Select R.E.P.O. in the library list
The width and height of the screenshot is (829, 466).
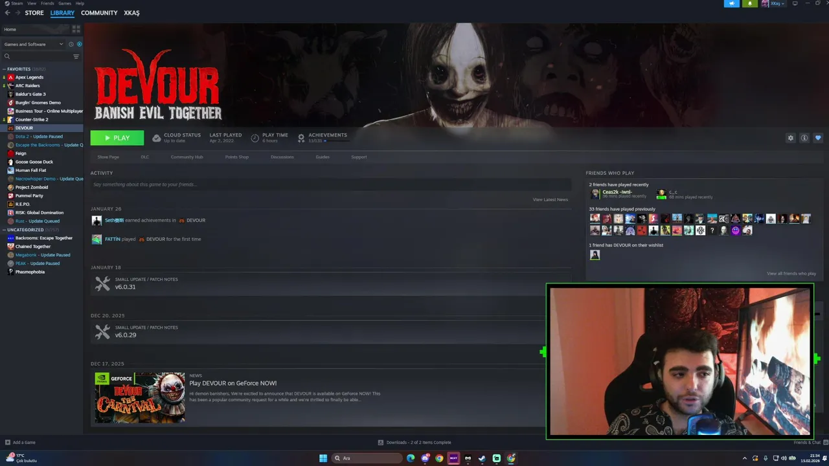[23, 204]
